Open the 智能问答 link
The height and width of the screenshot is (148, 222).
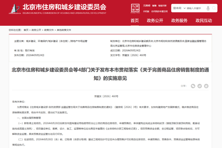(x=162, y=6)
